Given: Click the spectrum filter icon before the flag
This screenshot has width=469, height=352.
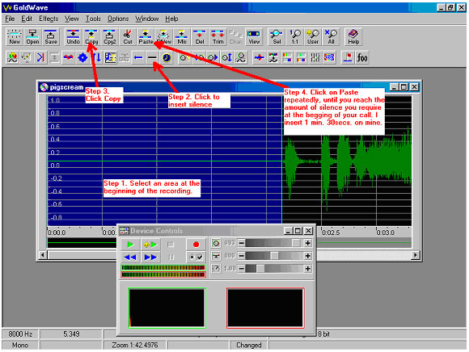Looking at the screenshot, I should pos(329,57).
